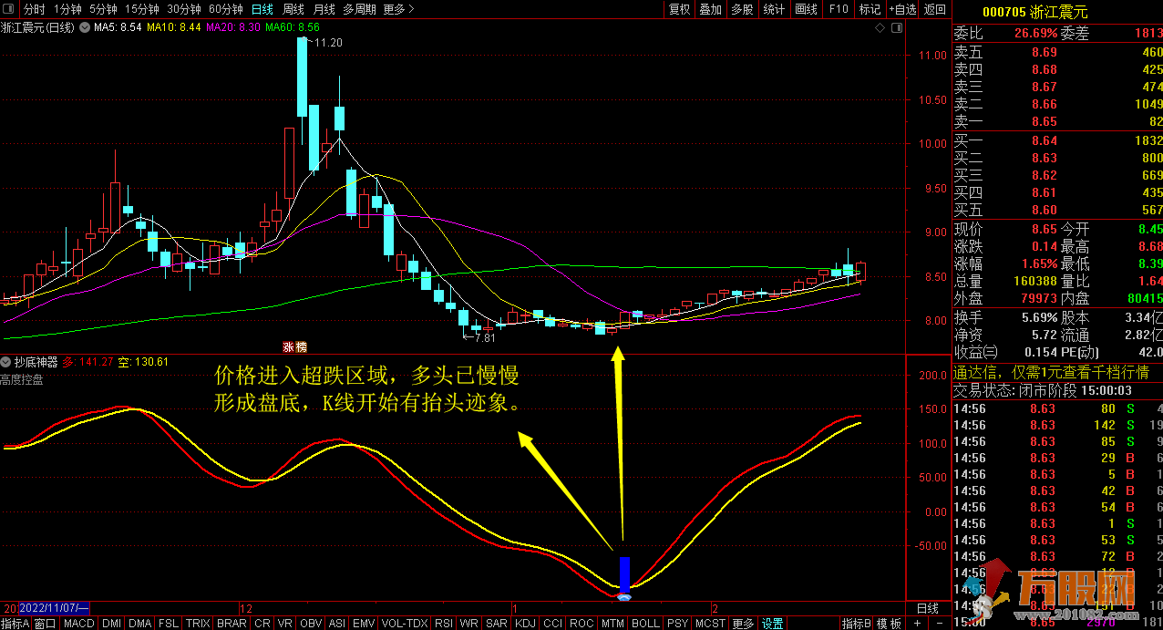Click the 涨榜 marker on the chart
Image resolution: width=1163 pixels, height=630 pixels.
(295, 346)
